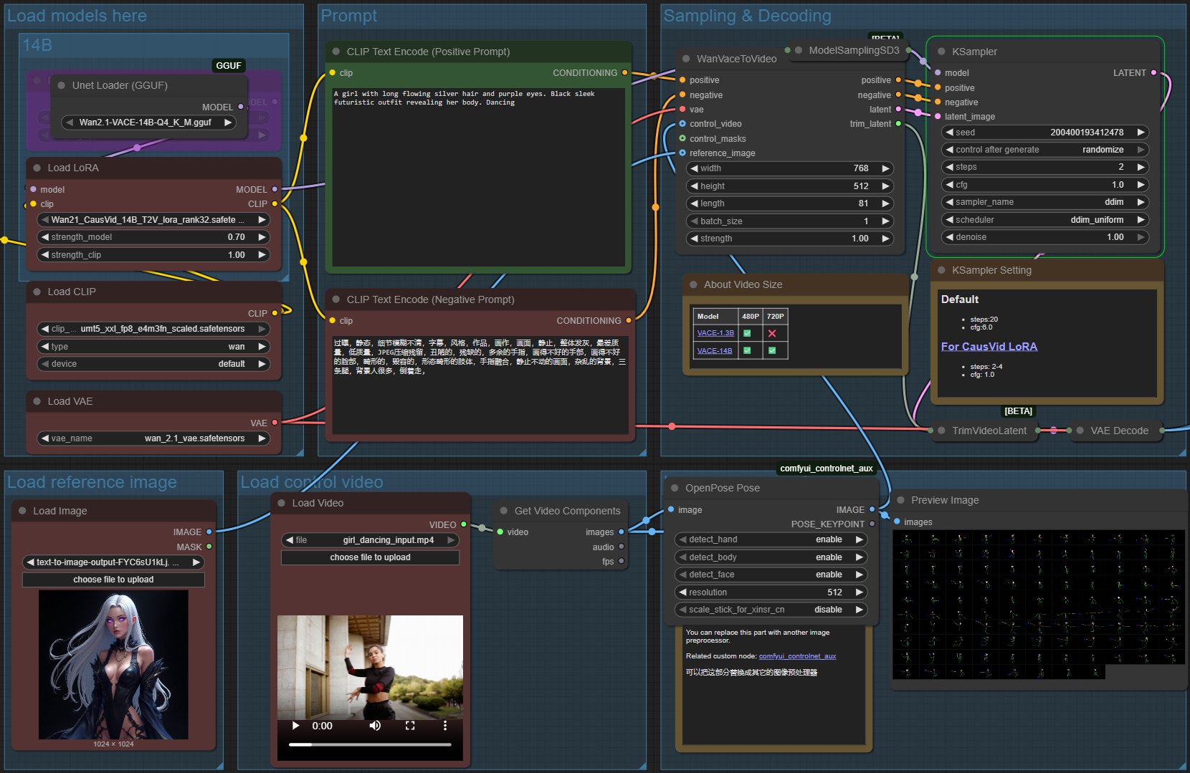Open the file selector showing girl_dancing_input.mp4
Image resolution: width=1190 pixels, height=773 pixels.
(x=370, y=540)
